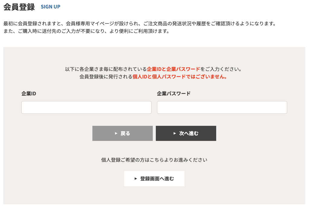
Task: Click the text 以下に各企業さま毎に配布されている
Action: [106, 69]
